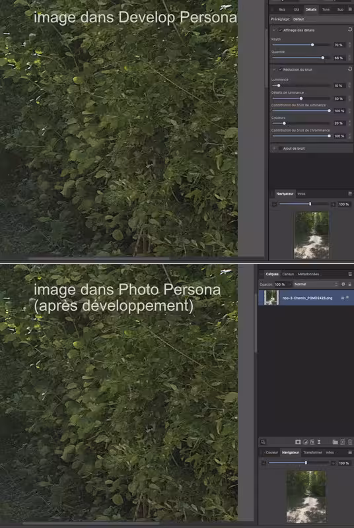
Task: Uncheck the Affinage des détails checkbox
Action: pyautogui.click(x=280, y=30)
